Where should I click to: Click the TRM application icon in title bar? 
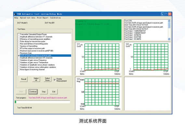15,14
